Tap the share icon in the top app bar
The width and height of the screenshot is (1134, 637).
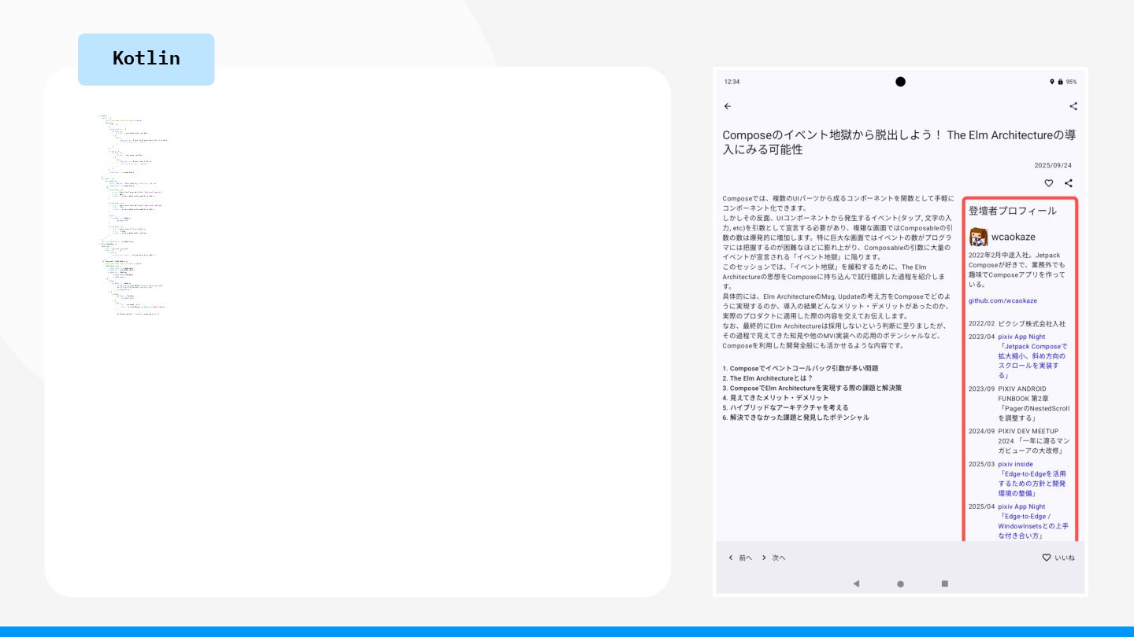[x=1073, y=106]
